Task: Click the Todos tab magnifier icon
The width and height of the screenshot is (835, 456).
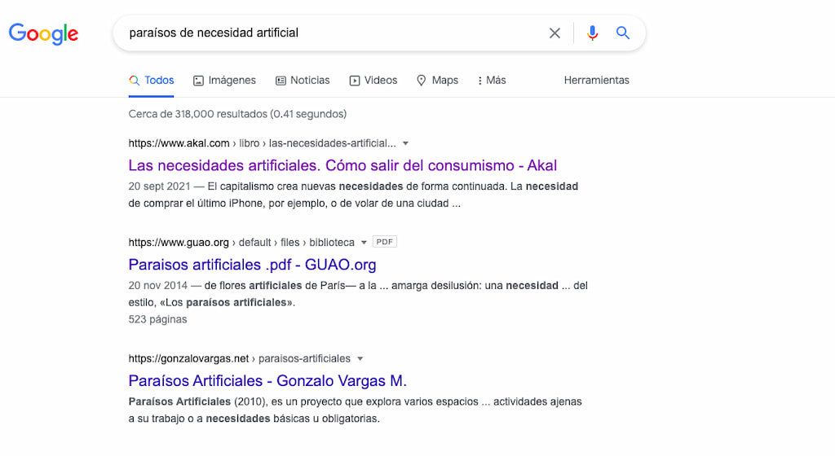Action: coord(135,81)
